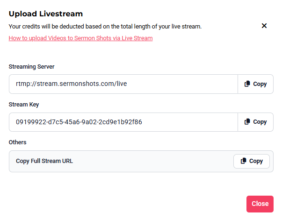Click the Copy Full Stream URL label
Image resolution: width=282 pixels, height=219 pixels.
44,161
